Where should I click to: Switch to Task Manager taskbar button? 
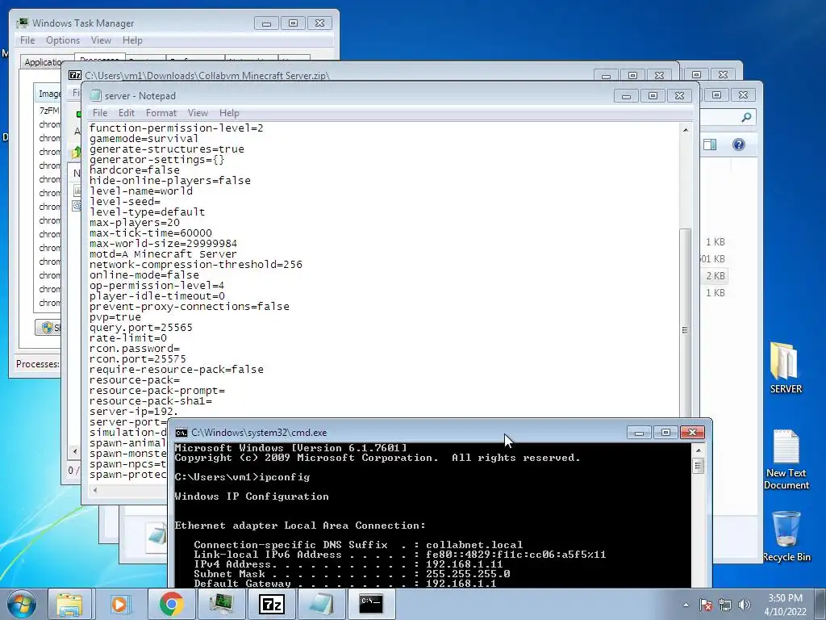221,604
